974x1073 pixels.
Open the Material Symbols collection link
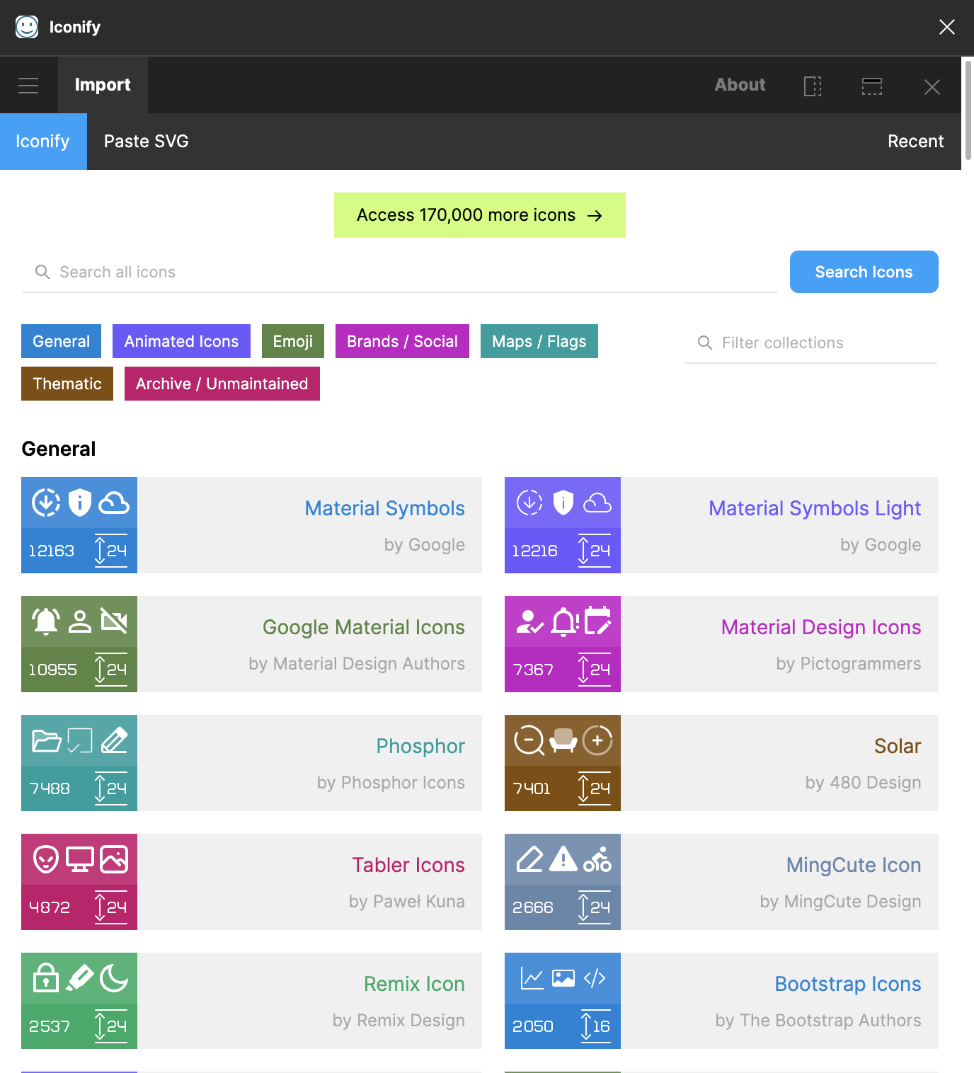click(385, 508)
